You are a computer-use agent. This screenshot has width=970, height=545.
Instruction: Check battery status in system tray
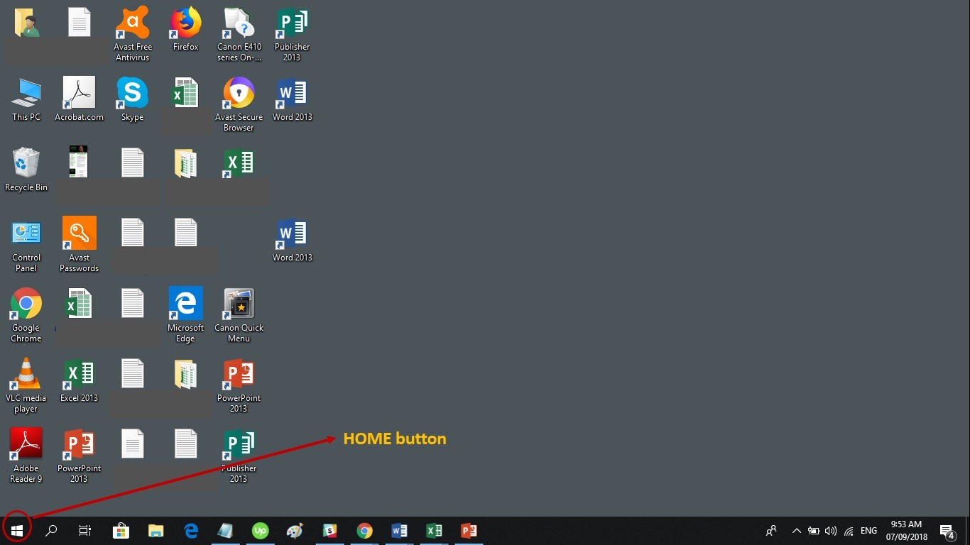[814, 531]
